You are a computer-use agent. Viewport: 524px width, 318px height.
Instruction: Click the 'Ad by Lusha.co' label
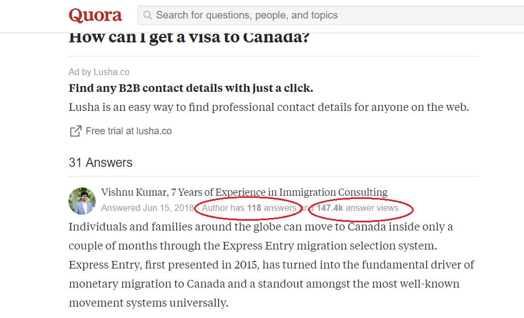coord(99,72)
